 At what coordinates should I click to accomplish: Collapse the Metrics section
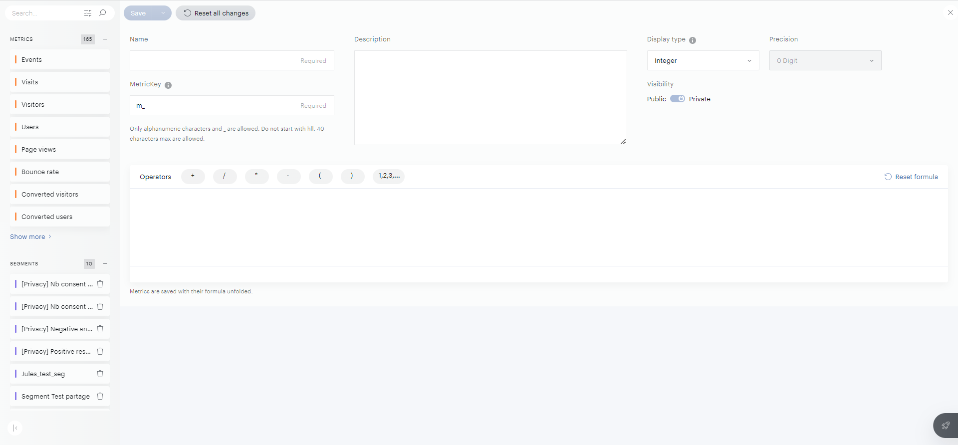pos(105,39)
